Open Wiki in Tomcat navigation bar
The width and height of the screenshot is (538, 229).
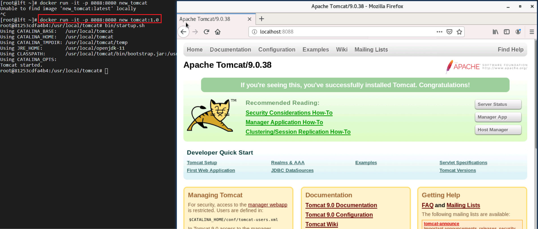point(342,49)
